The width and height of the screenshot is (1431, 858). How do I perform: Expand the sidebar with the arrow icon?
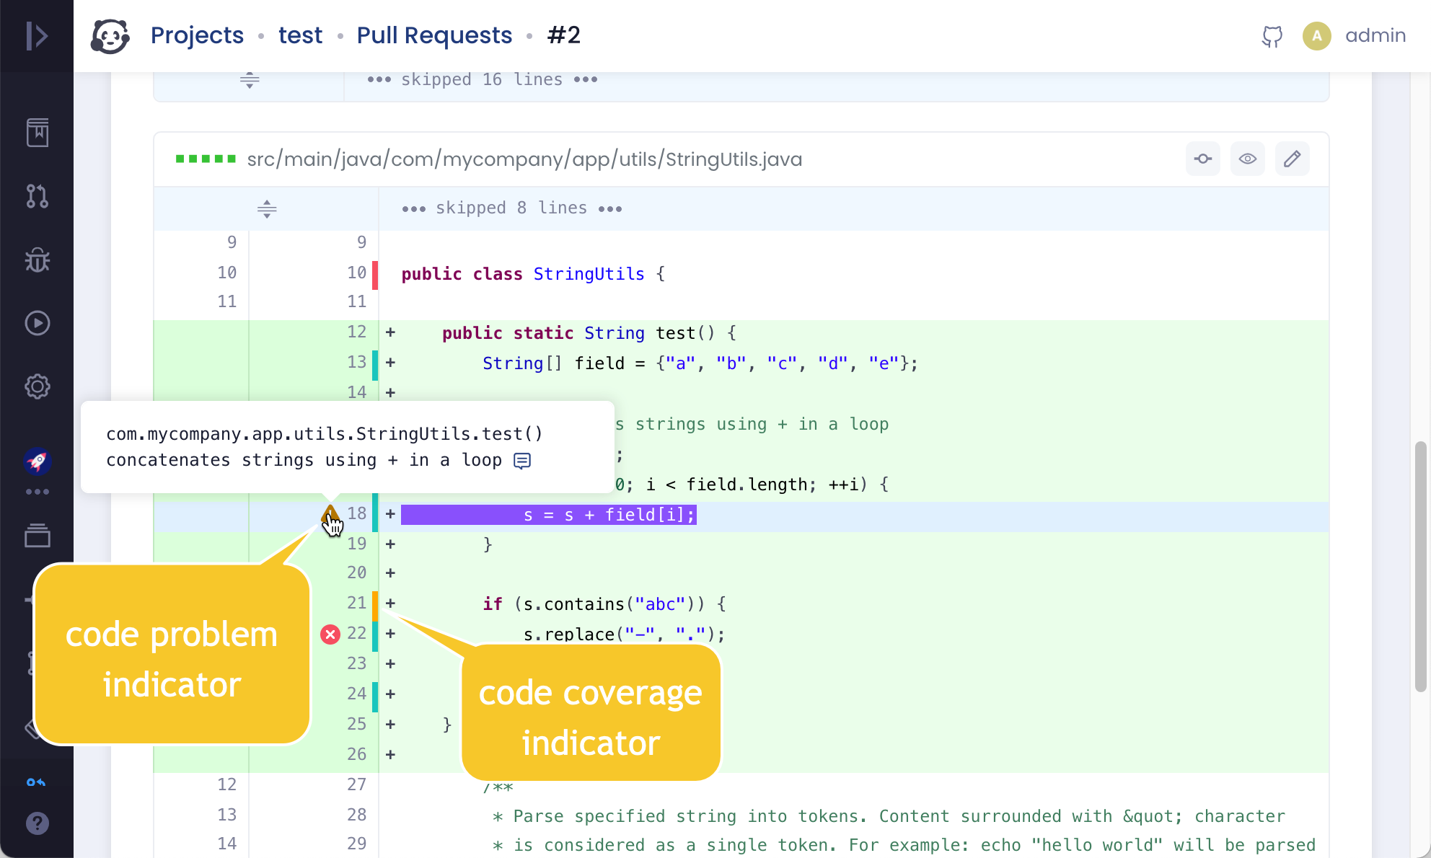tap(37, 35)
